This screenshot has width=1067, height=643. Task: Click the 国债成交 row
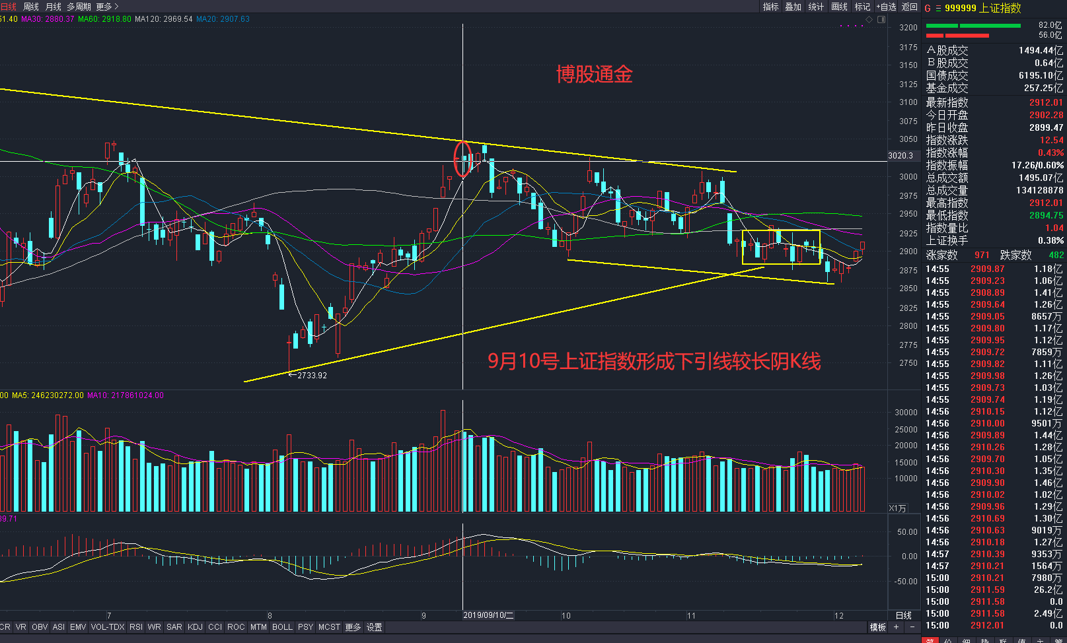[x=994, y=75]
